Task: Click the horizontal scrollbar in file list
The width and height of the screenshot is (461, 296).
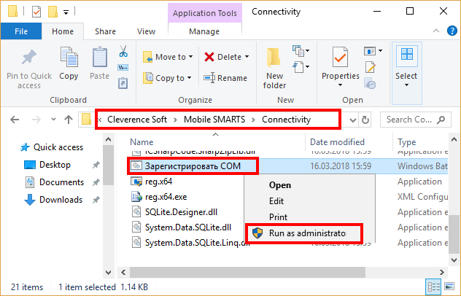Action: [x=247, y=272]
